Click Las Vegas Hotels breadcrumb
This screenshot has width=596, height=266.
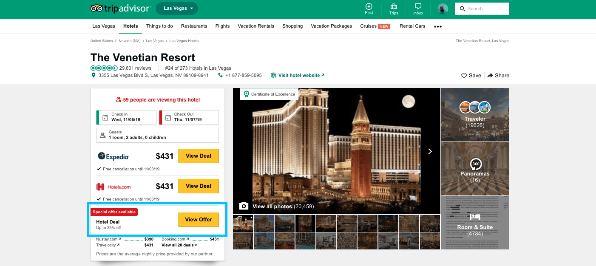pos(184,41)
